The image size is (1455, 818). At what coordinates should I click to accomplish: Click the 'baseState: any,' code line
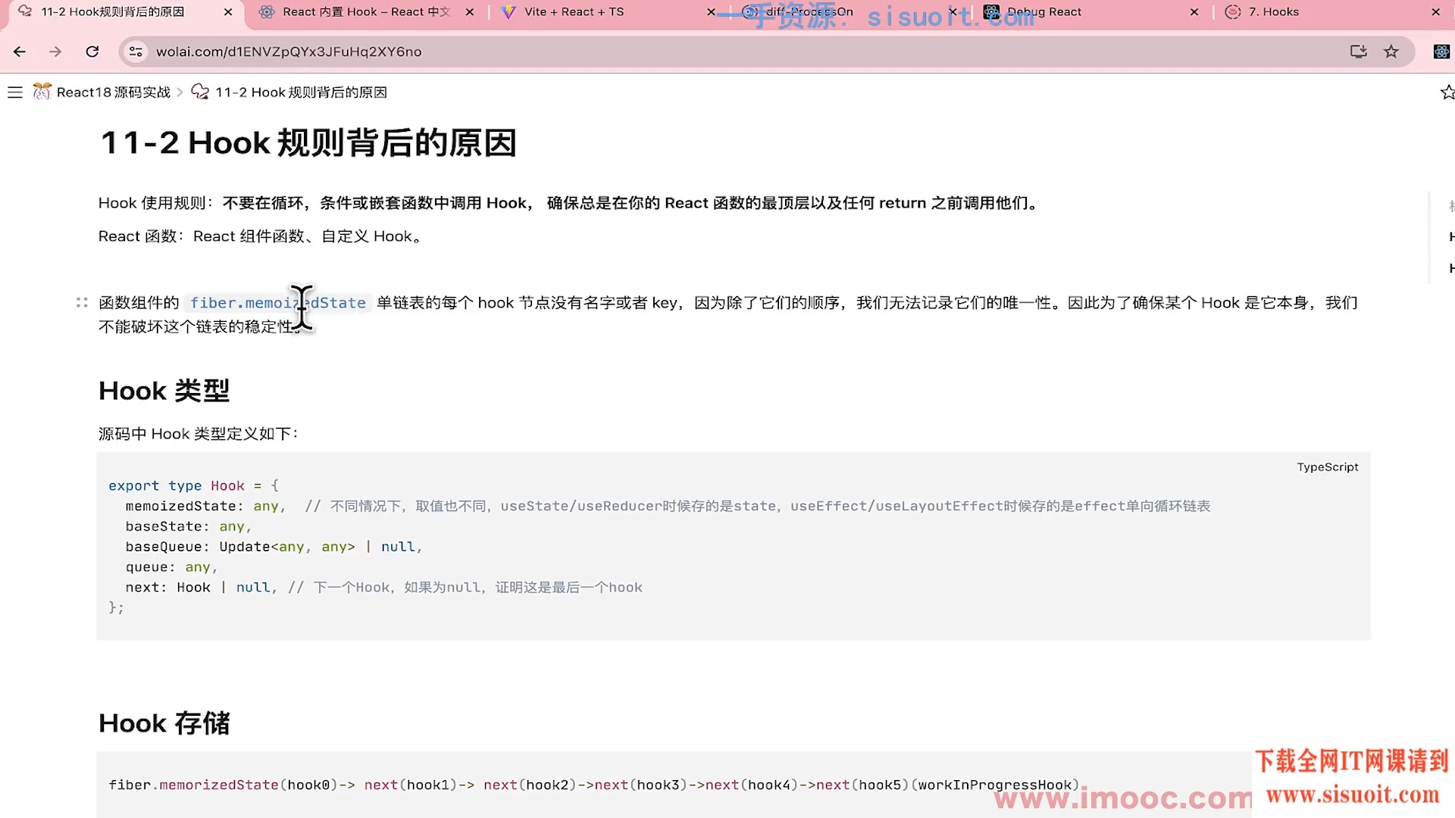(x=188, y=526)
